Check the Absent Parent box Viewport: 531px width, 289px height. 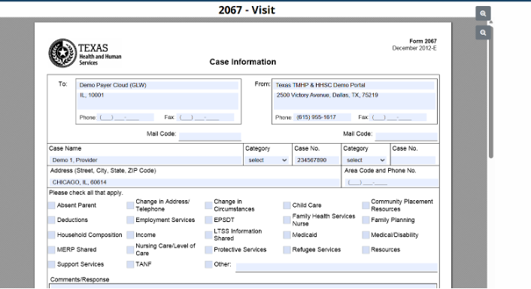pyautogui.click(x=51, y=205)
